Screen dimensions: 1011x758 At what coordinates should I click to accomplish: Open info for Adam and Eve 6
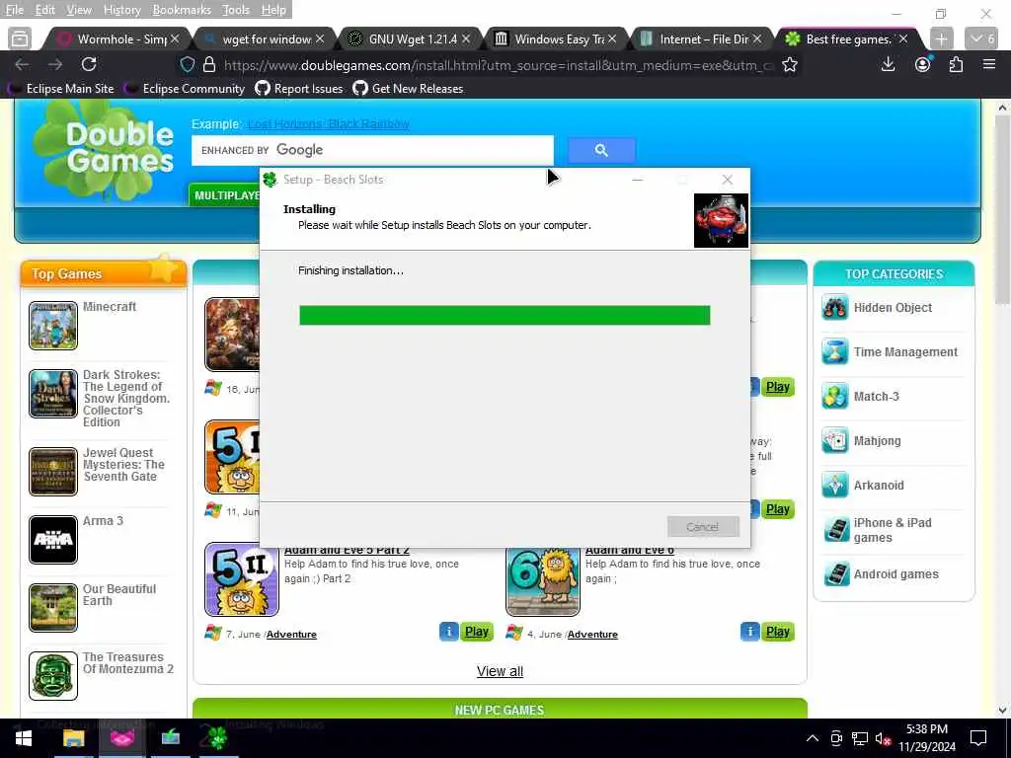[x=750, y=632]
